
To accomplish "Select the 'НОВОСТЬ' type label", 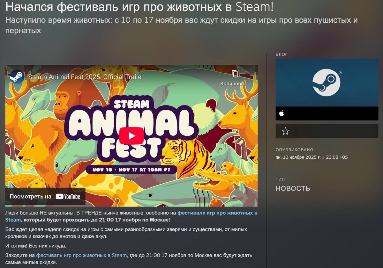I will pyautogui.click(x=293, y=188).
